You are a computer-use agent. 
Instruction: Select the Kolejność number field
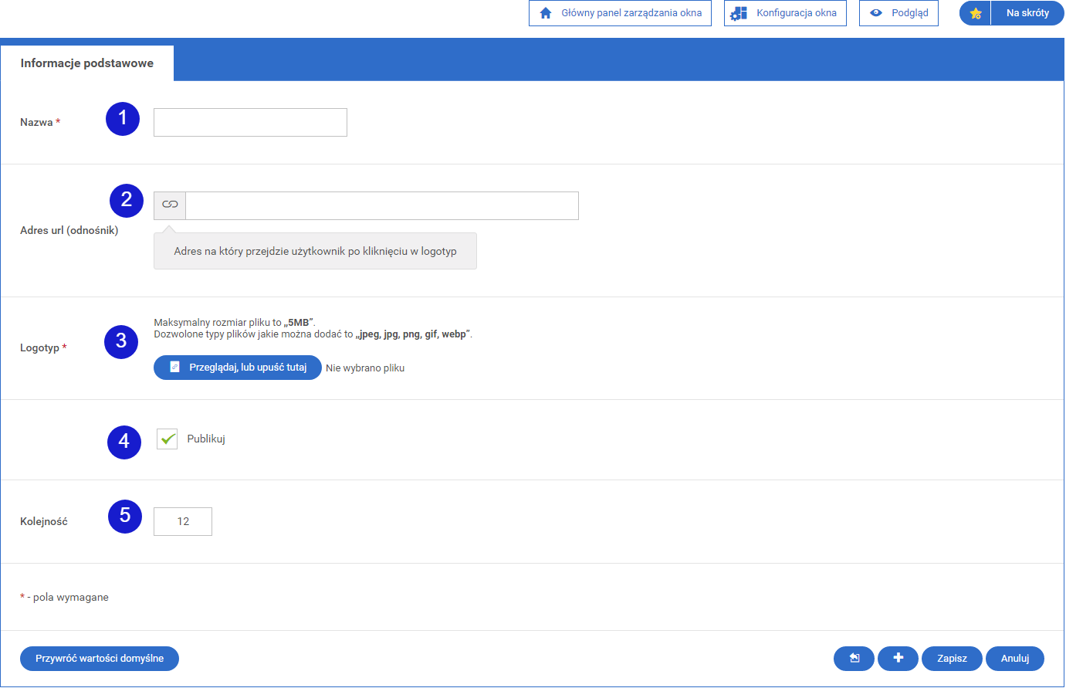coord(183,522)
